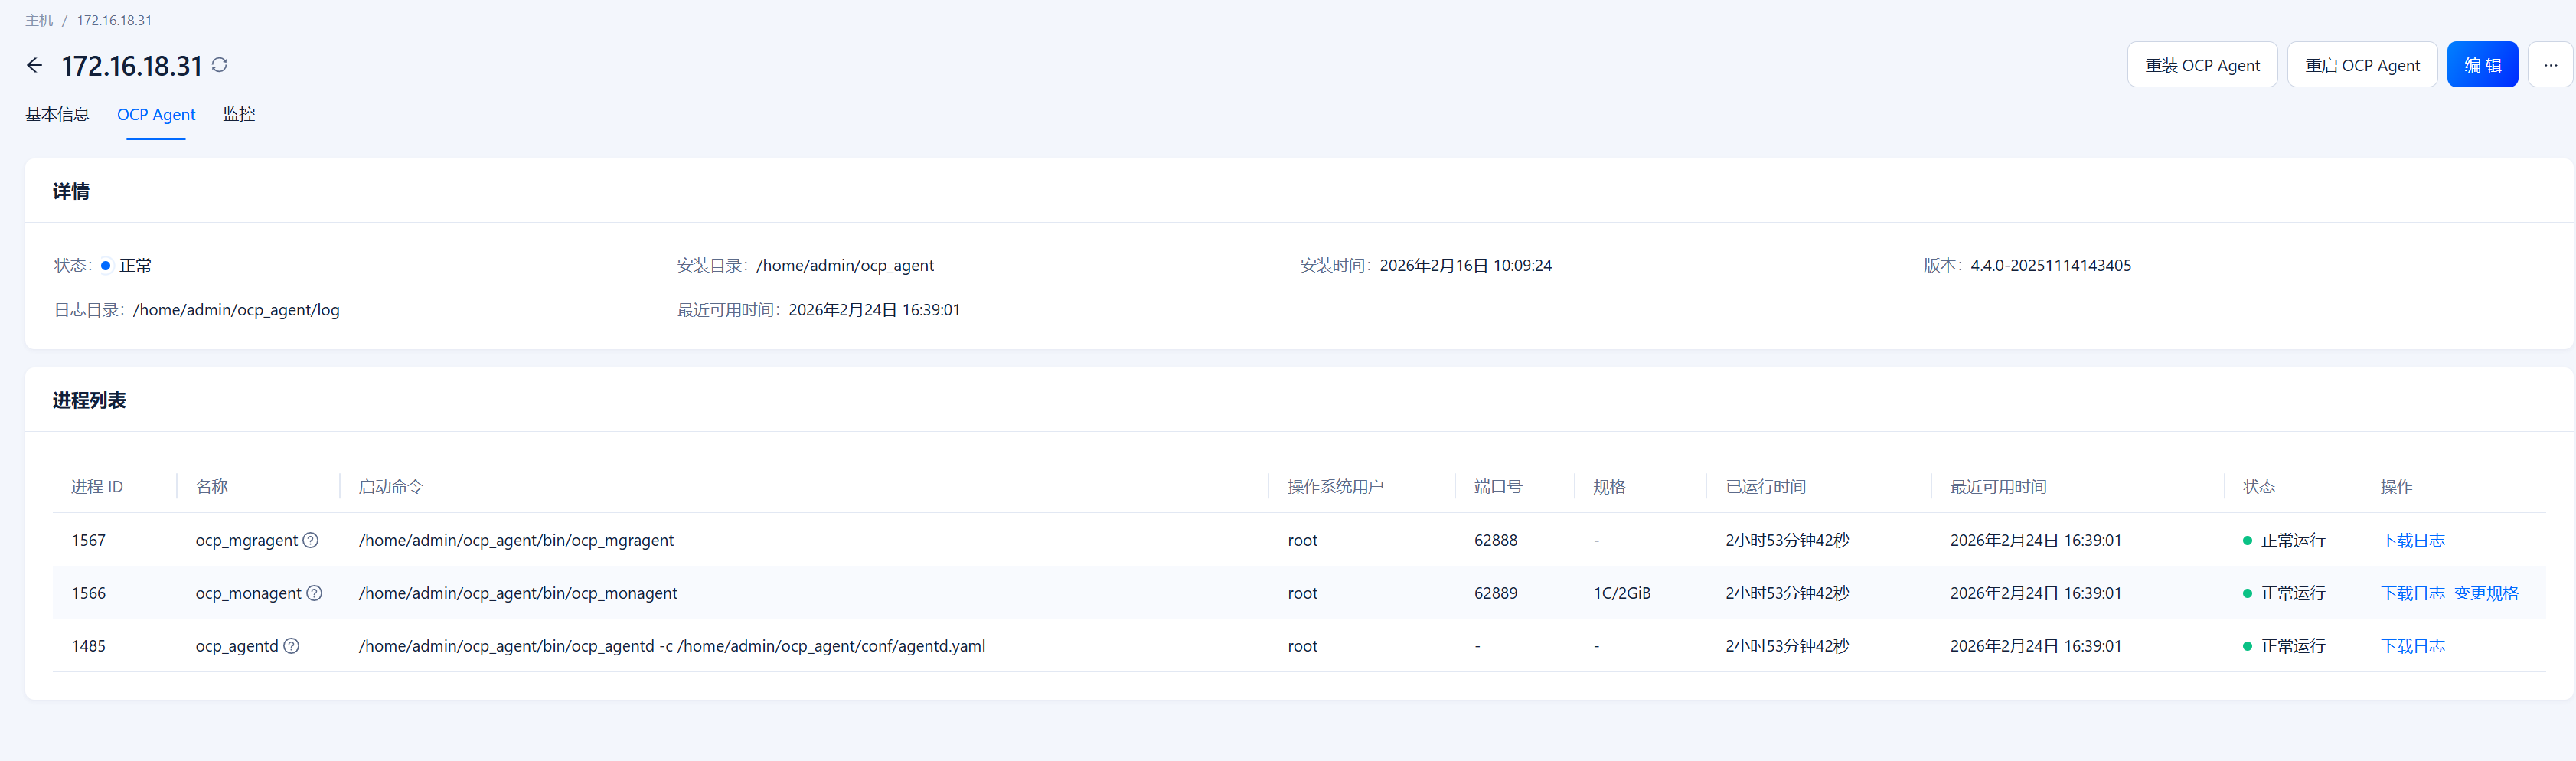The height and width of the screenshot is (761, 2576).
Task: Click the 重装 OCP Agent button
Action: [x=2201, y=65]
